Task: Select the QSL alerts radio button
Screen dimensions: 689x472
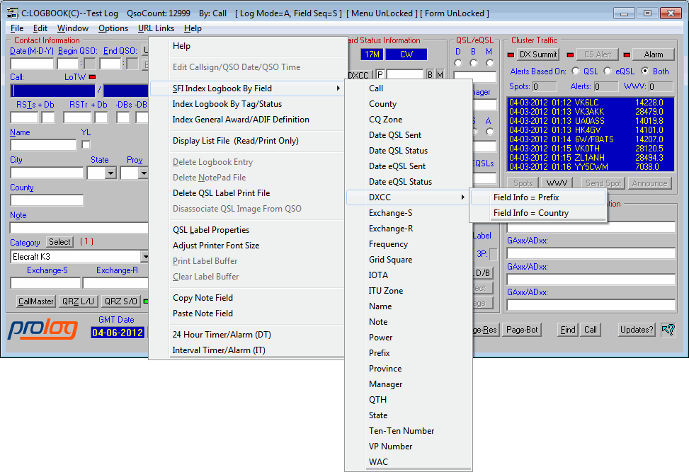Action: point(575,71)
